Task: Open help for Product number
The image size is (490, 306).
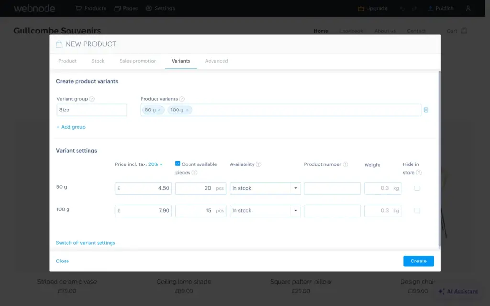Action: click(x=345, y=164)
